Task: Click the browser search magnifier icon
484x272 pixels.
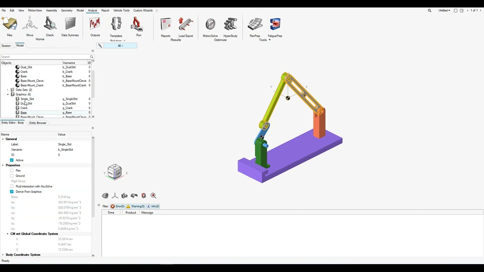Action: 92,57
